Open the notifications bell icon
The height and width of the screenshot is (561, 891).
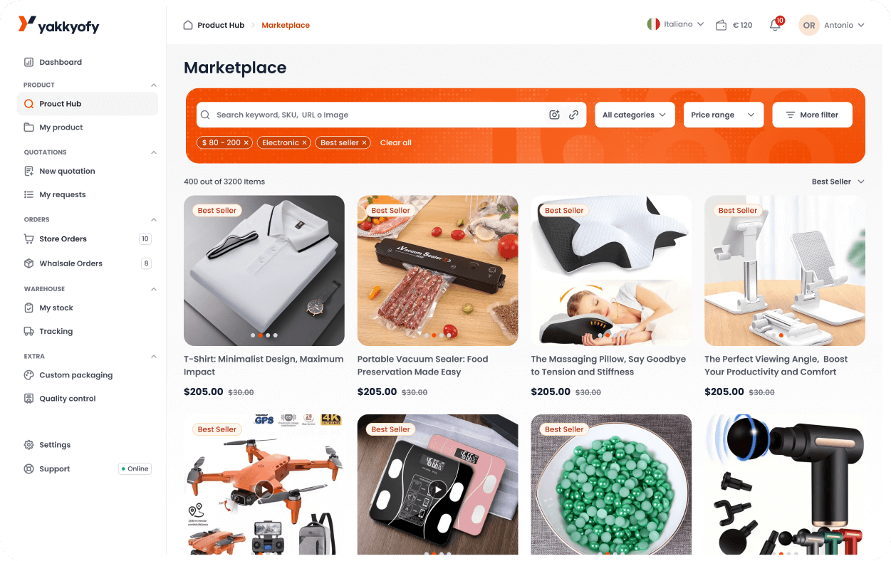pos(775,25)
